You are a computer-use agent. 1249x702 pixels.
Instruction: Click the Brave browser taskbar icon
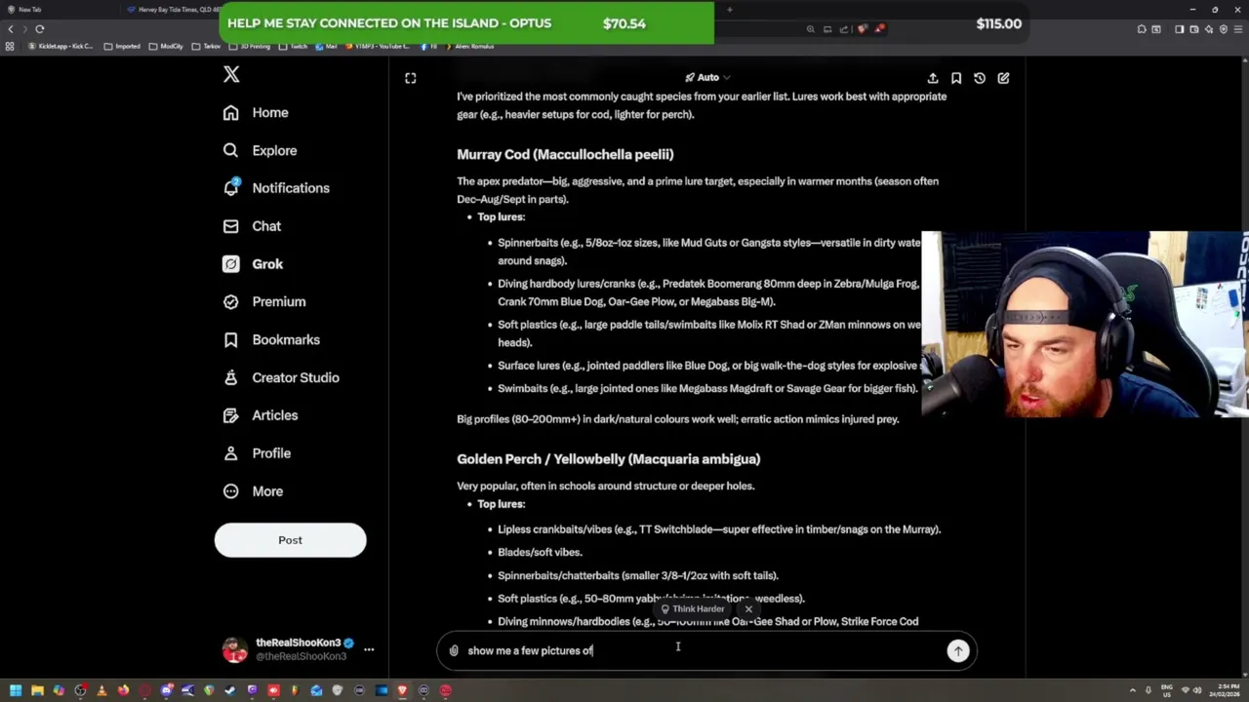click(x=402, y=690)
